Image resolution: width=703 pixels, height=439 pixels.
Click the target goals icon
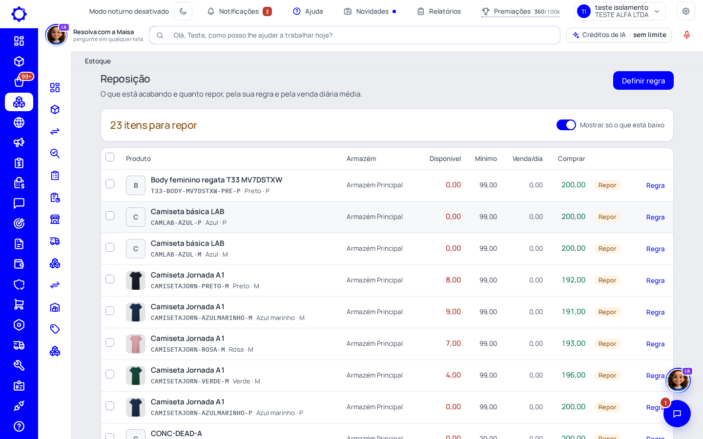19,223
